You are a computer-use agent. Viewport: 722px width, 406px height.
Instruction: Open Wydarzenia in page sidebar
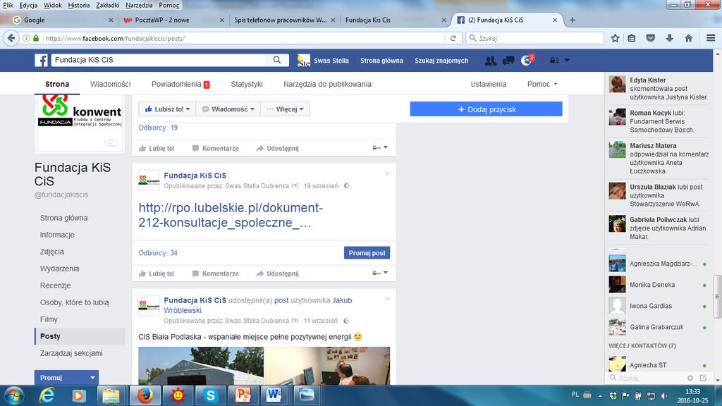(59, 269)
